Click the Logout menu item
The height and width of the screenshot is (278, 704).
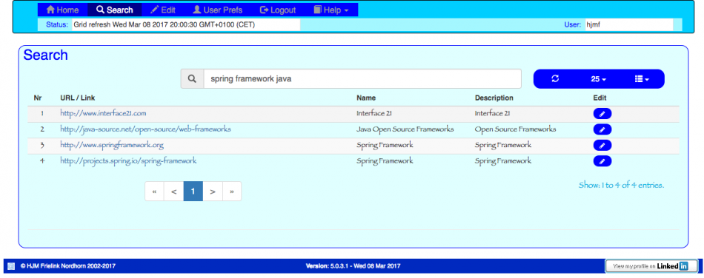point(278,10)
